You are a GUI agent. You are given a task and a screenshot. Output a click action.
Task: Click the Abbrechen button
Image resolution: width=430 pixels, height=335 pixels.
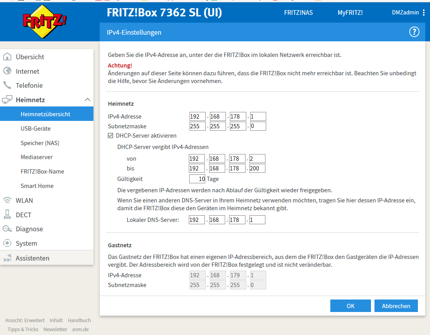396,306
